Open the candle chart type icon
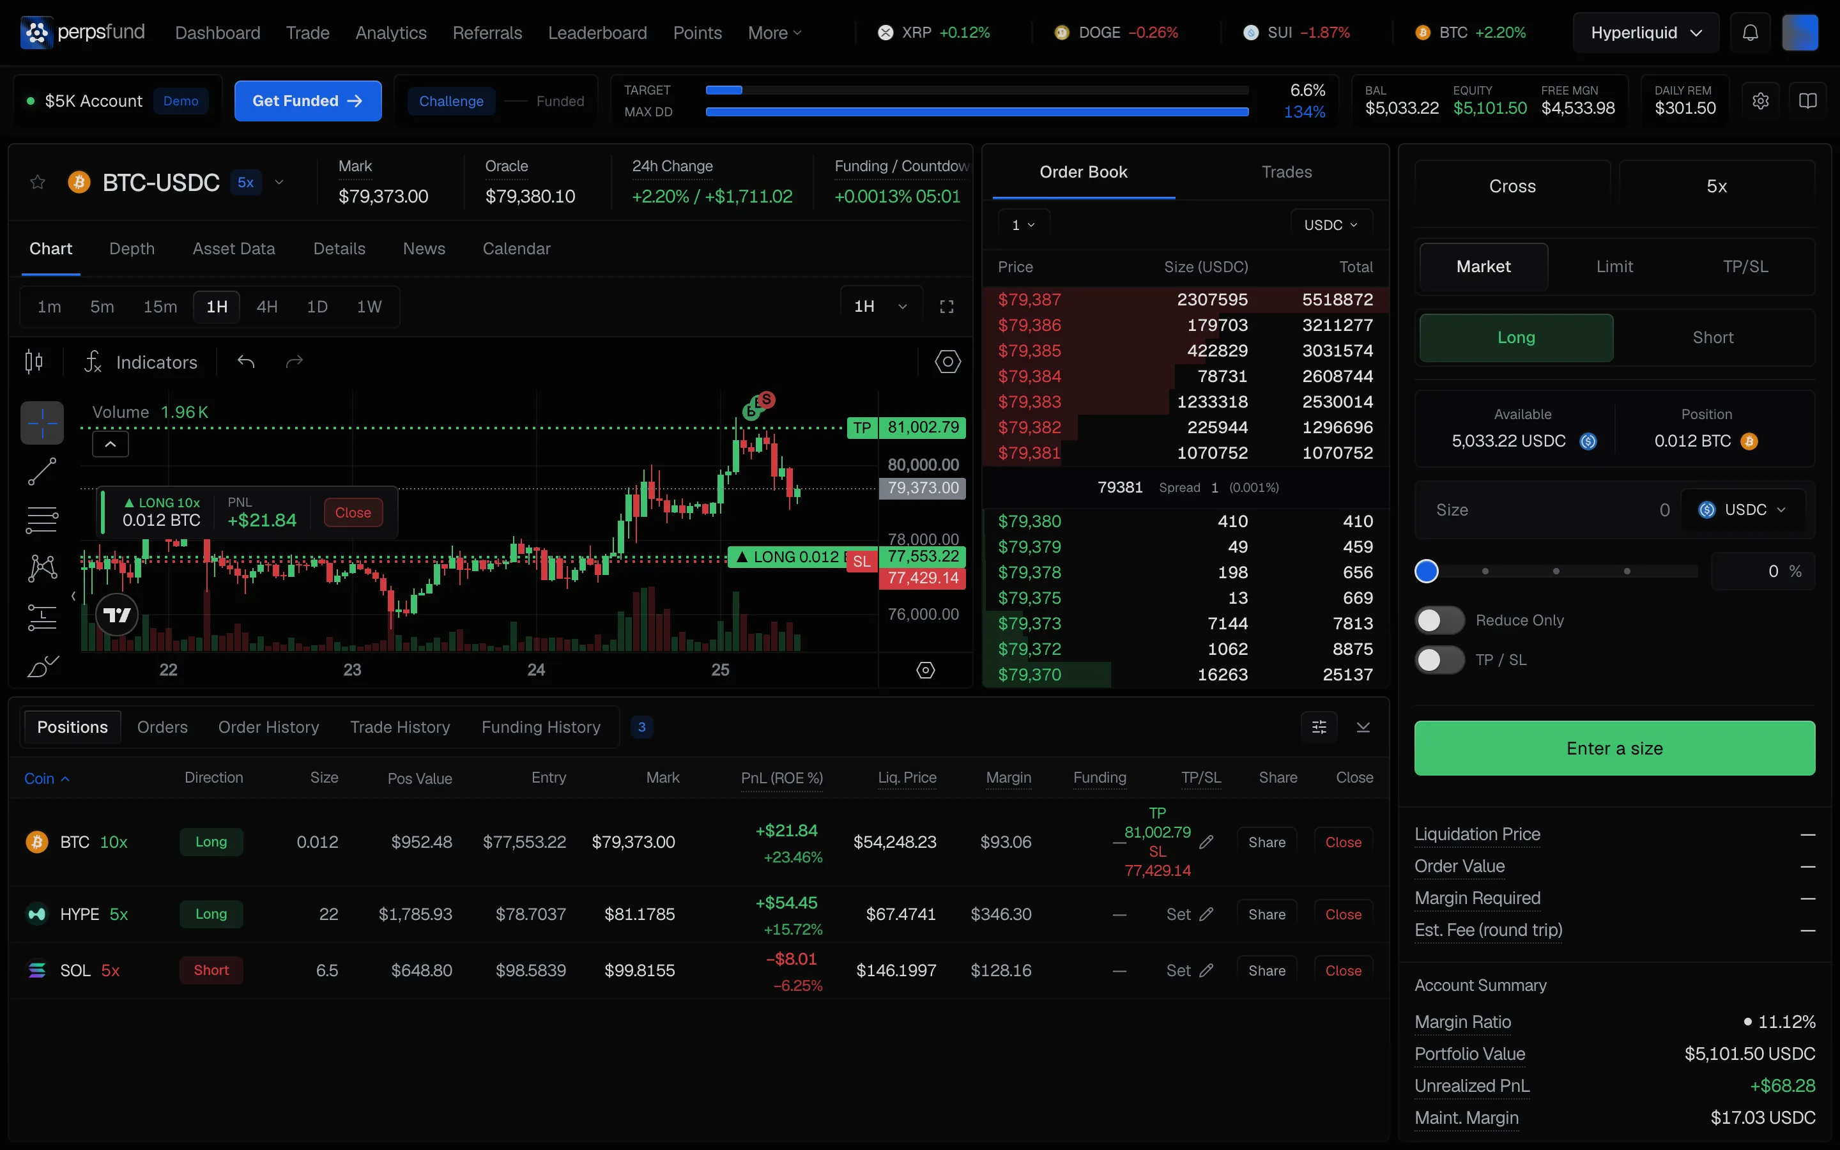The image size is (1840, 1150). pyautogui.click(x=33, y=362)
